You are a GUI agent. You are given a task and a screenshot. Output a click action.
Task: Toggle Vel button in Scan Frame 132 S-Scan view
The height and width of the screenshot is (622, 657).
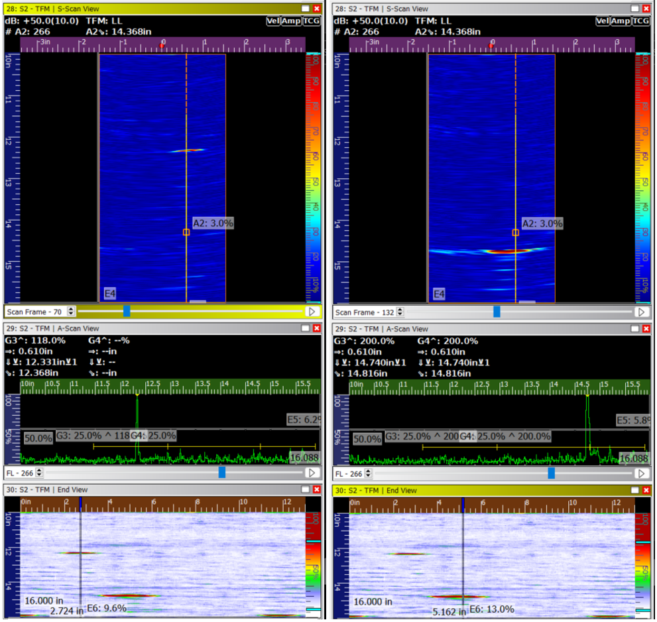tap(603, 21)
